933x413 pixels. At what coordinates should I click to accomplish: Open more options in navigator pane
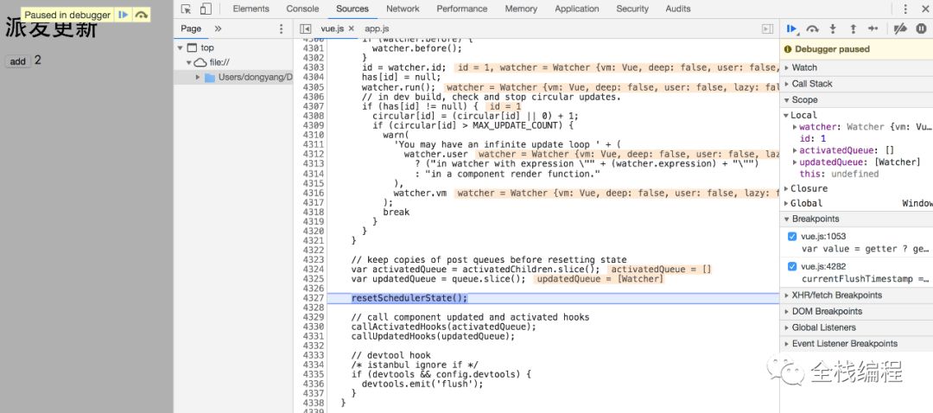pyautogui.click(x=282, y=29)
